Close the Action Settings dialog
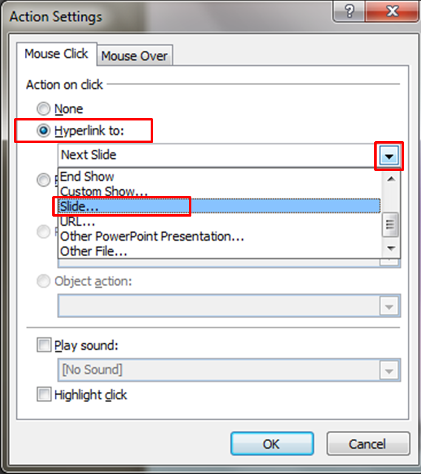This screenshot has width=421, height=474. [x=392, y=12]
